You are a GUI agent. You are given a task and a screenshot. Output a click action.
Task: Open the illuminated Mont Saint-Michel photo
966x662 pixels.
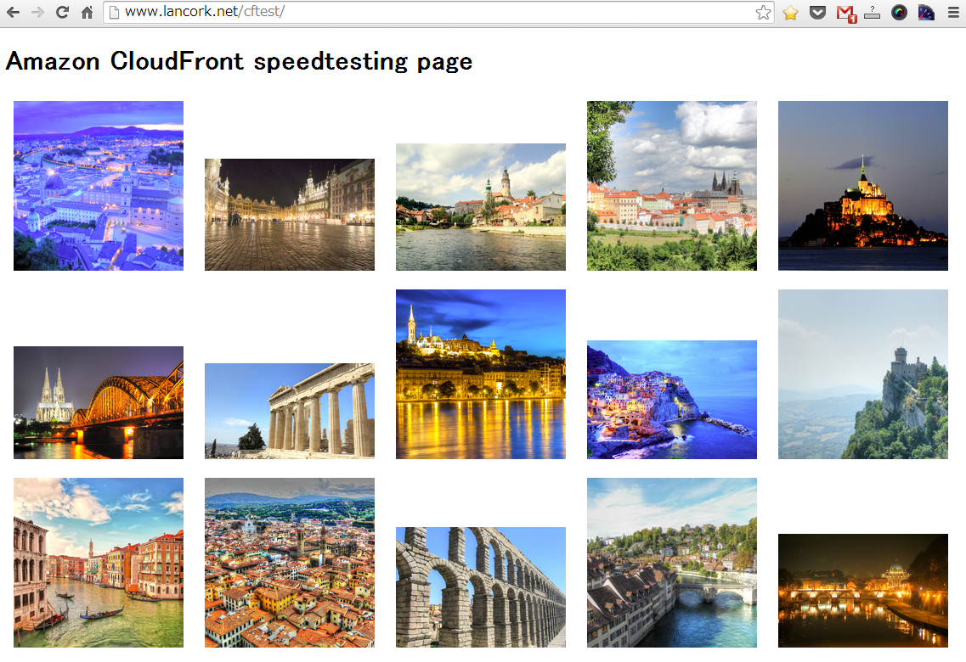pos(862,186)
